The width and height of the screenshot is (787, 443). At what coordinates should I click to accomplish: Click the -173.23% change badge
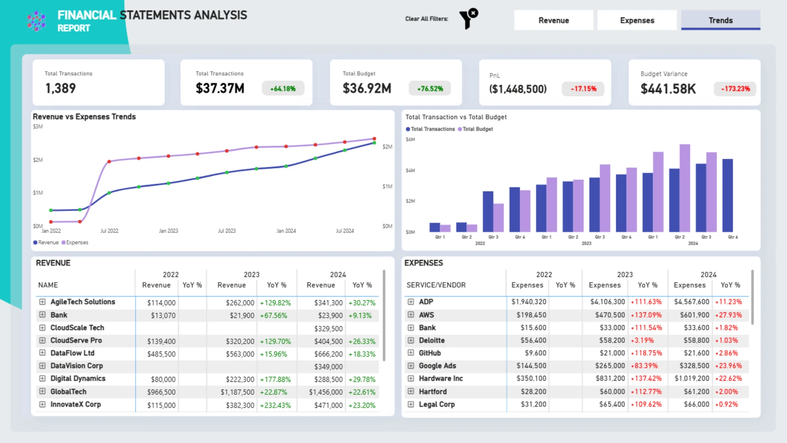(735, 89)
